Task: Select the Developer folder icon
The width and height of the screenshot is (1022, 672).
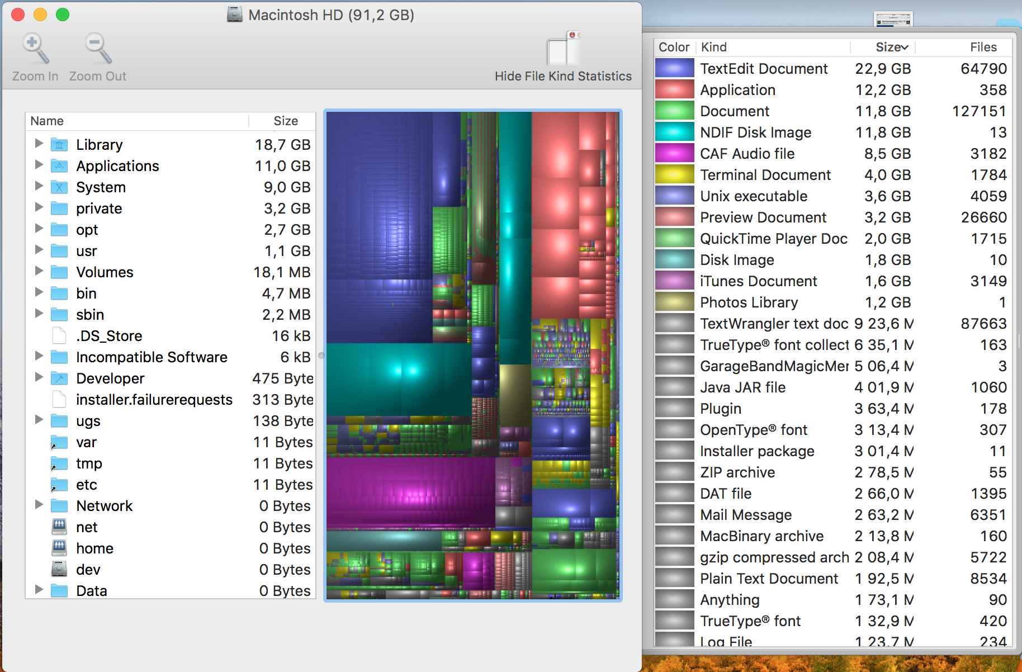Action: (59, 378)
